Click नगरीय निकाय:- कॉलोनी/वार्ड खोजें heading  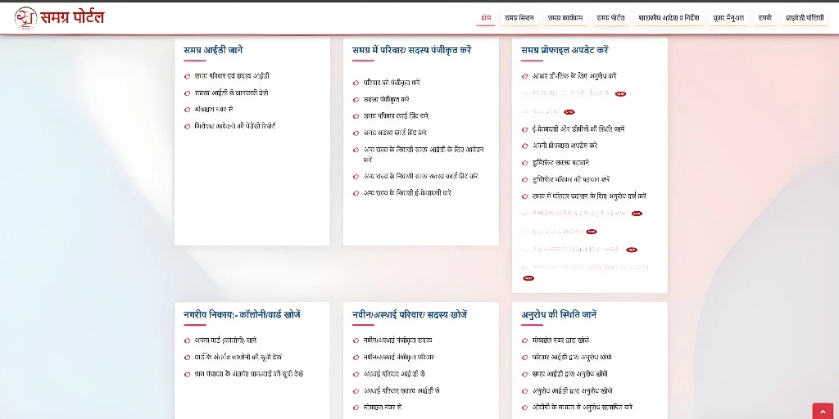coord(242,315)
